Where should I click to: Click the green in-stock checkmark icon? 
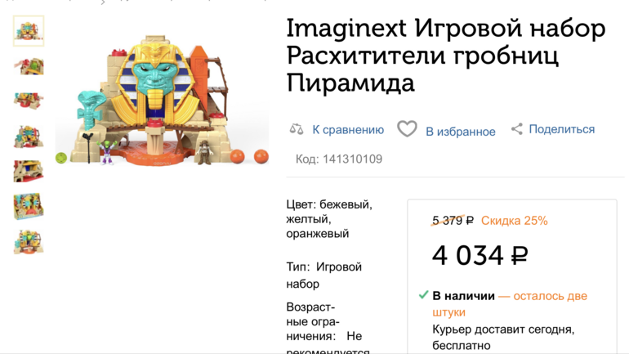(x=423, y=295)
